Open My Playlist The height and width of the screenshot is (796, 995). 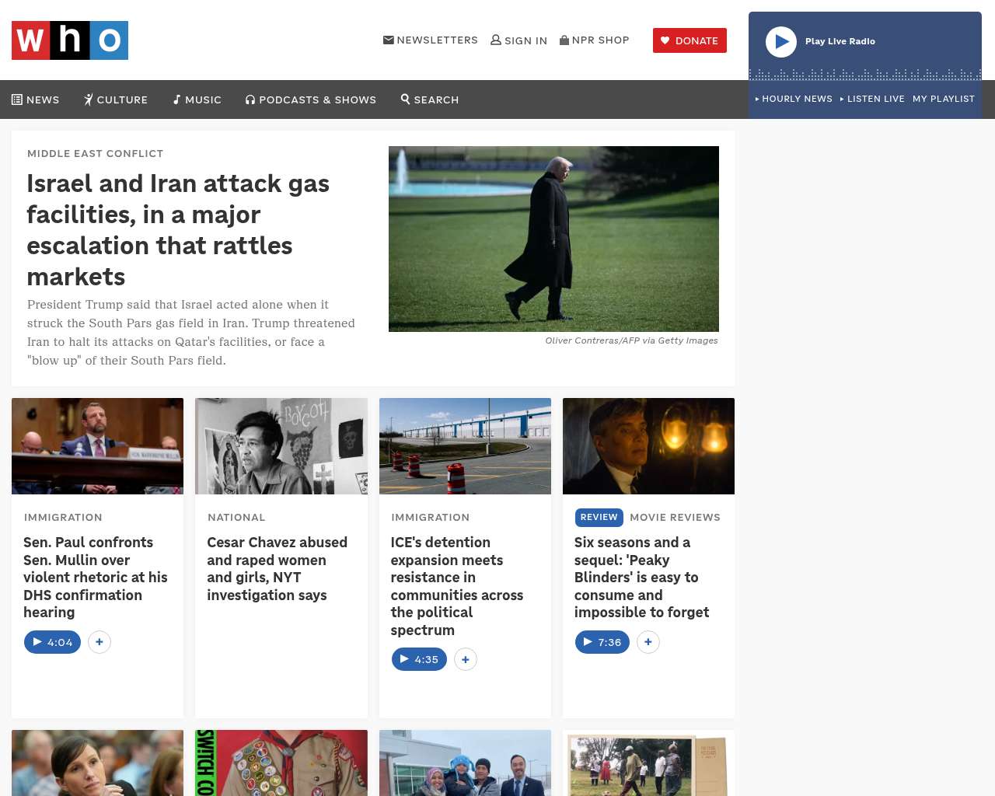pyautogui.click(x=943, y=99)
